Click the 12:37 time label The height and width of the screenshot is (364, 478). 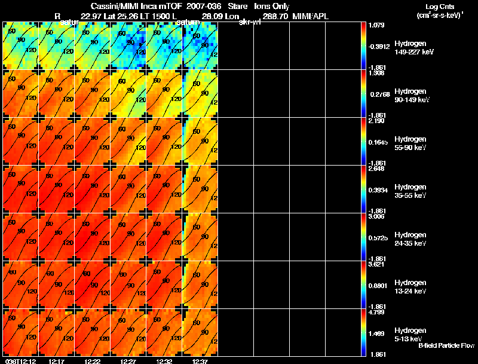[200, 361]
